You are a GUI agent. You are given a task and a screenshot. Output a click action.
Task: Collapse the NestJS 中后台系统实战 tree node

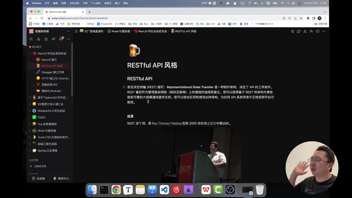(30, 53)
